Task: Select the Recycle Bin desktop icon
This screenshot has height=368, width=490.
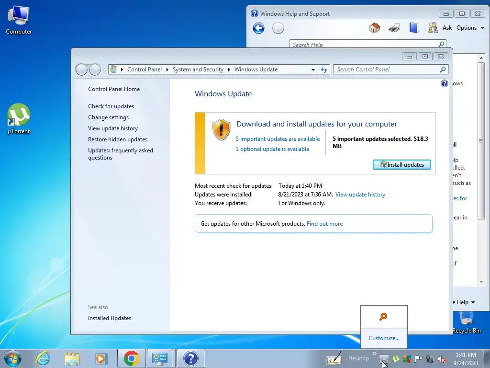Action: (x=466, y=322)
